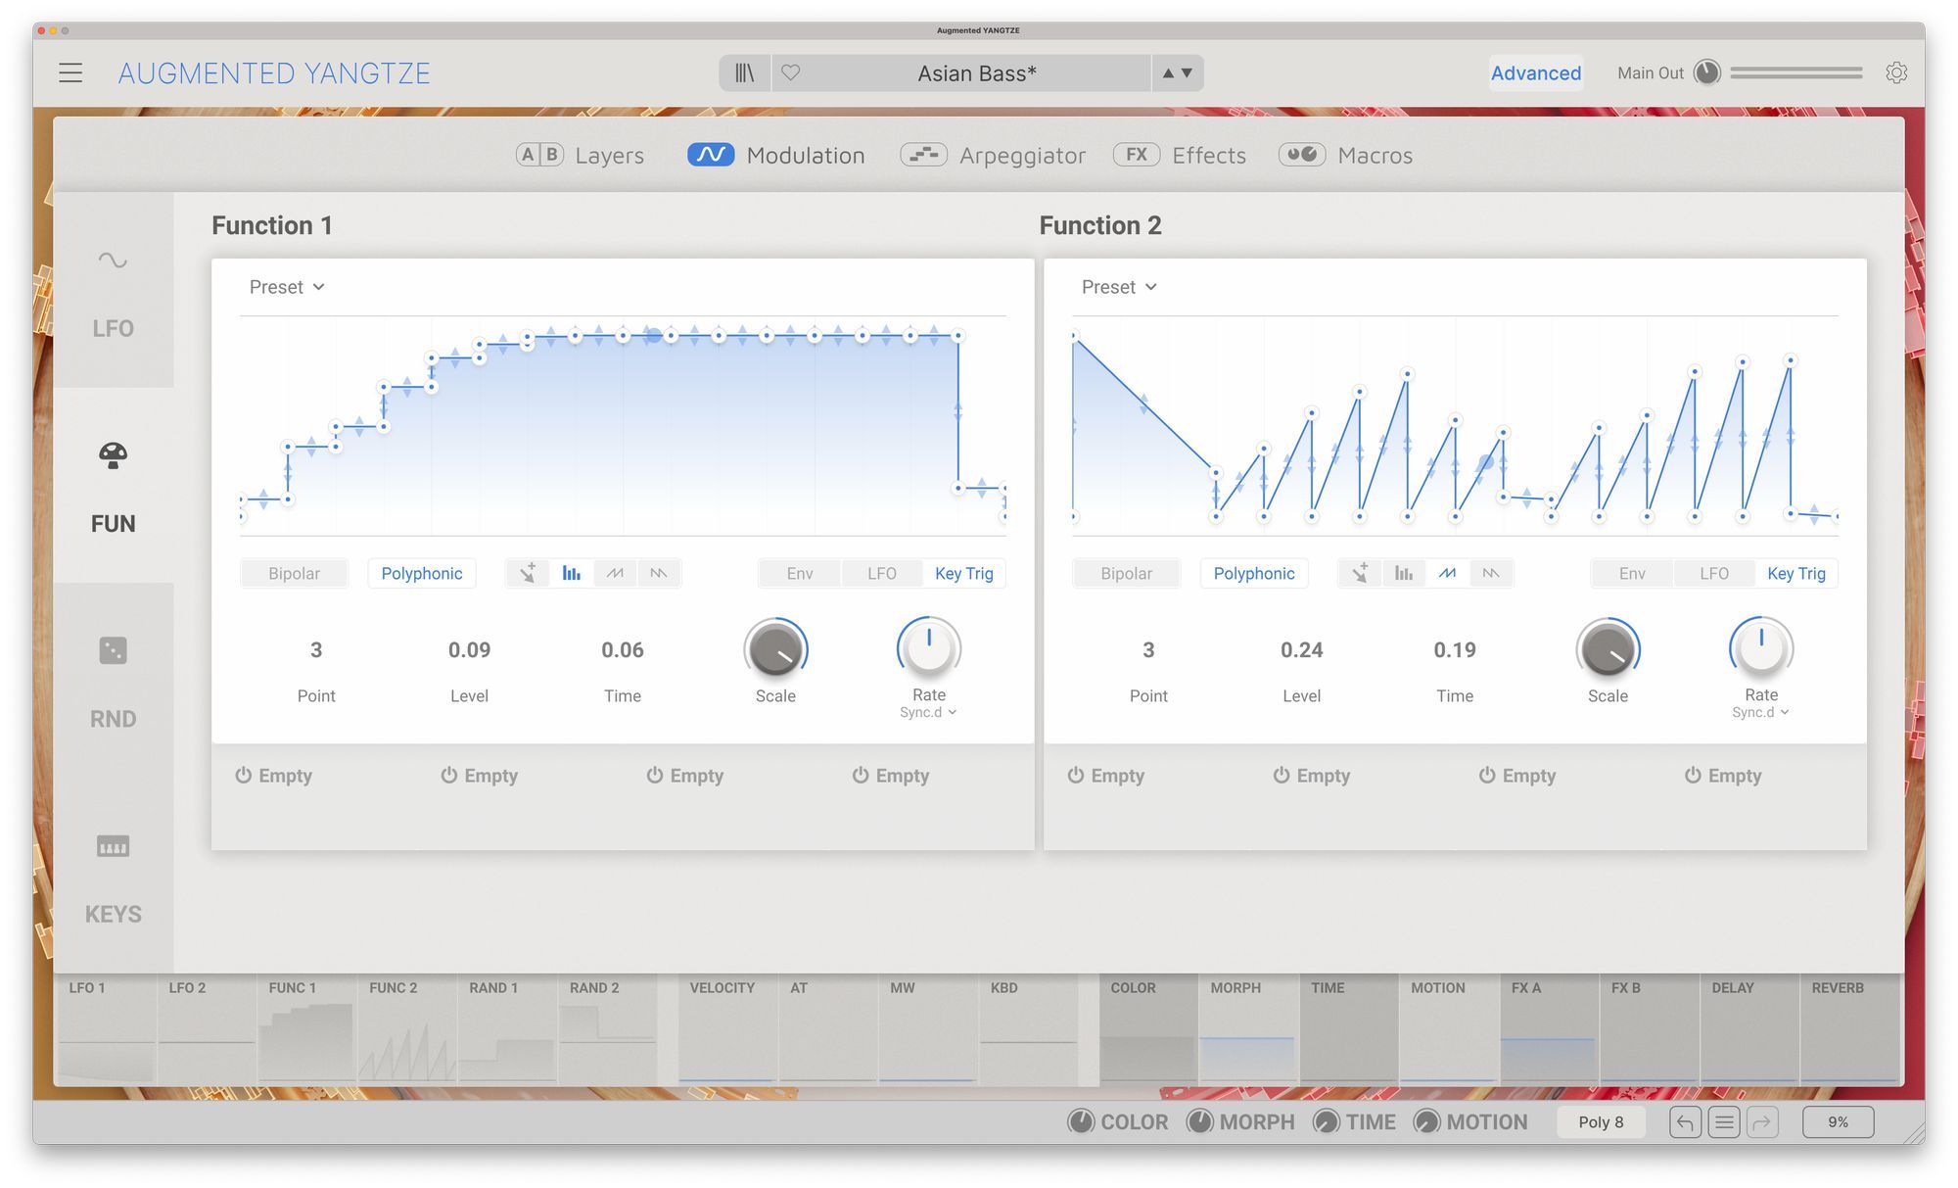Open LFO sine wave sidebar section

pos(114,291)
